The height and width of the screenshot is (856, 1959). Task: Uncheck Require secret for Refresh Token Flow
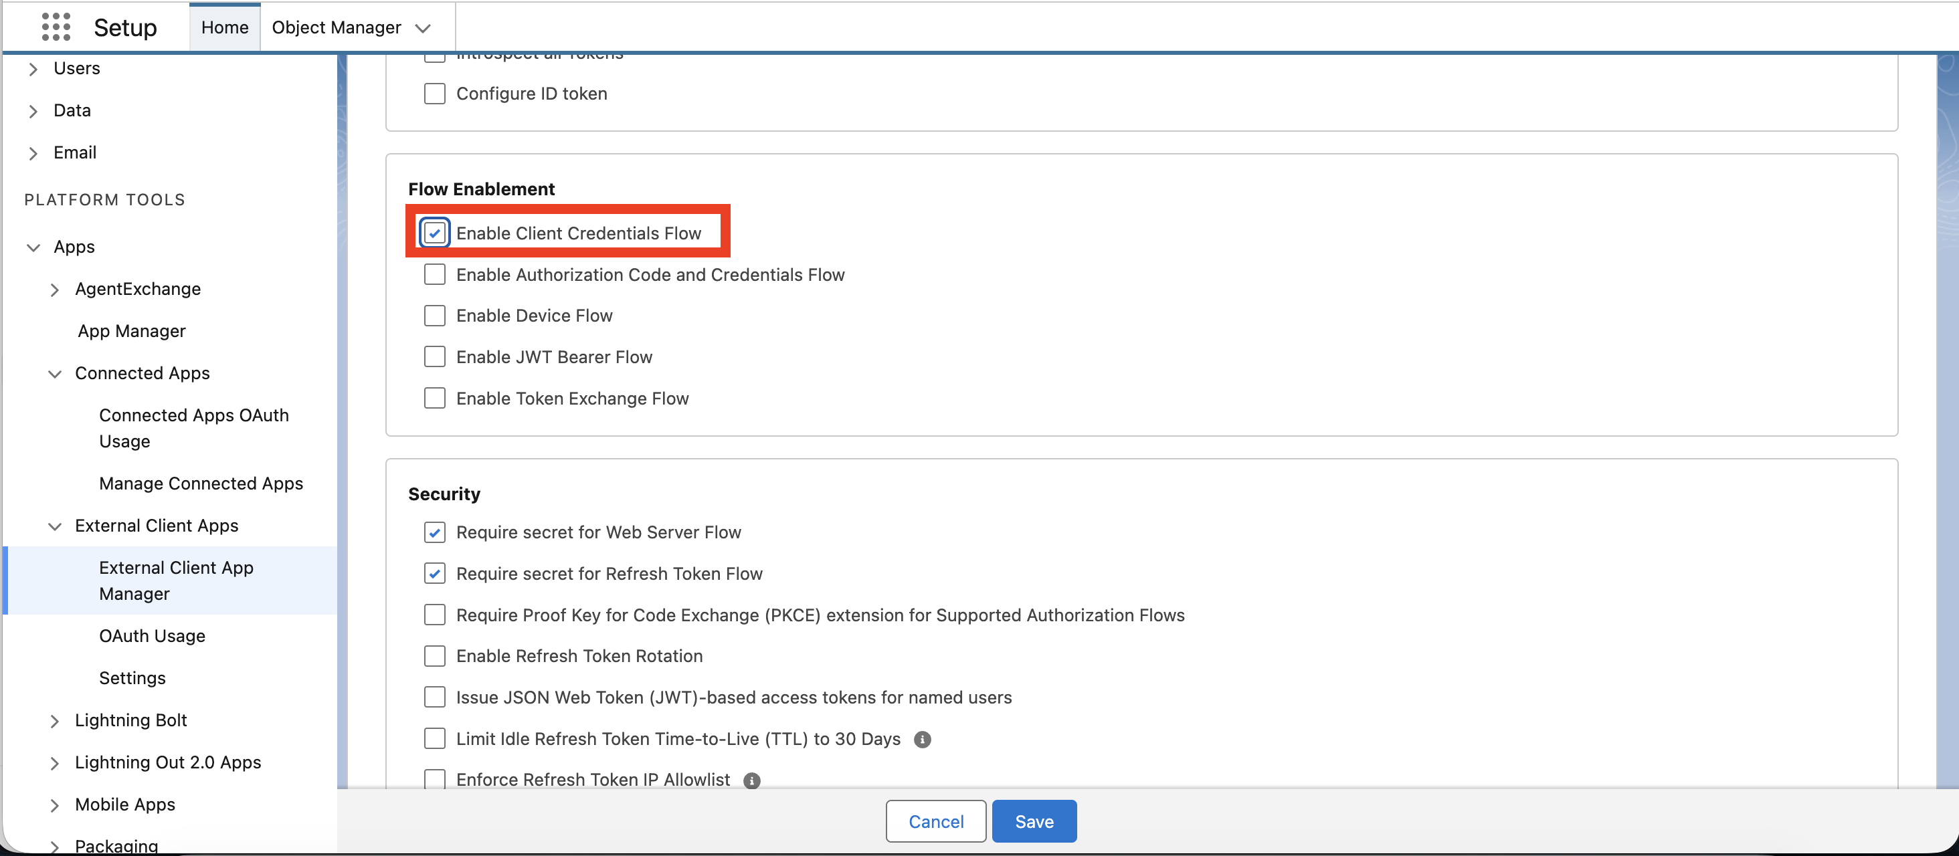[434, 574]
